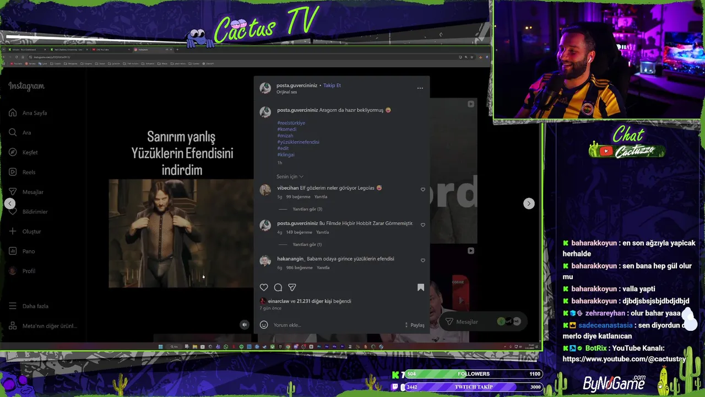
Task: Open YouTube channel link in chat
Action: pyautogui.click(x=624, y=359)
